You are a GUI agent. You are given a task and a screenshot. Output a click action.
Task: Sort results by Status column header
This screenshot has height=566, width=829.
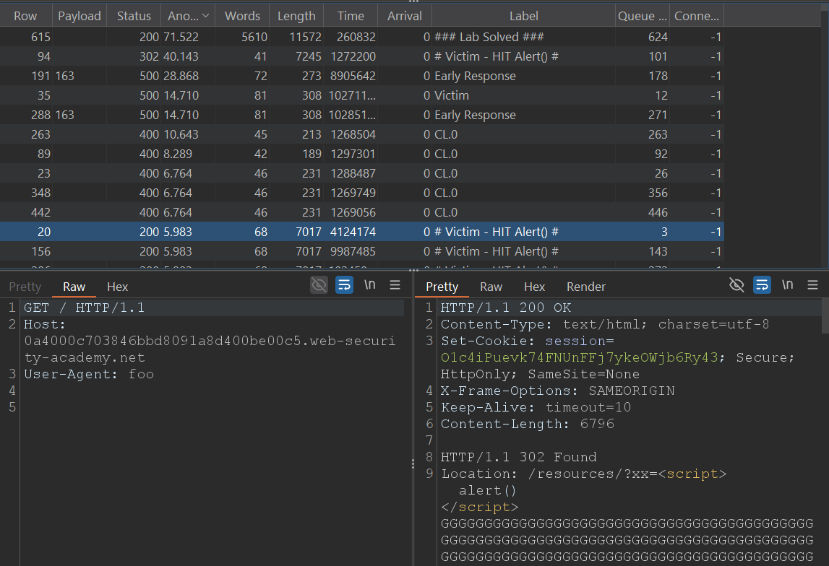[134, 16]
